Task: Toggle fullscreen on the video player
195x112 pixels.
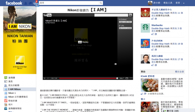Action: click(x=131, y=78)
